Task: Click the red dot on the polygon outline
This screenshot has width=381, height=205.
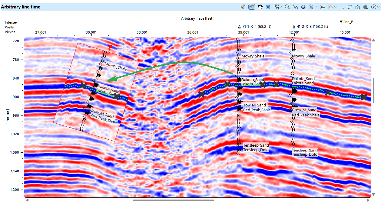Action: point(110,46)
